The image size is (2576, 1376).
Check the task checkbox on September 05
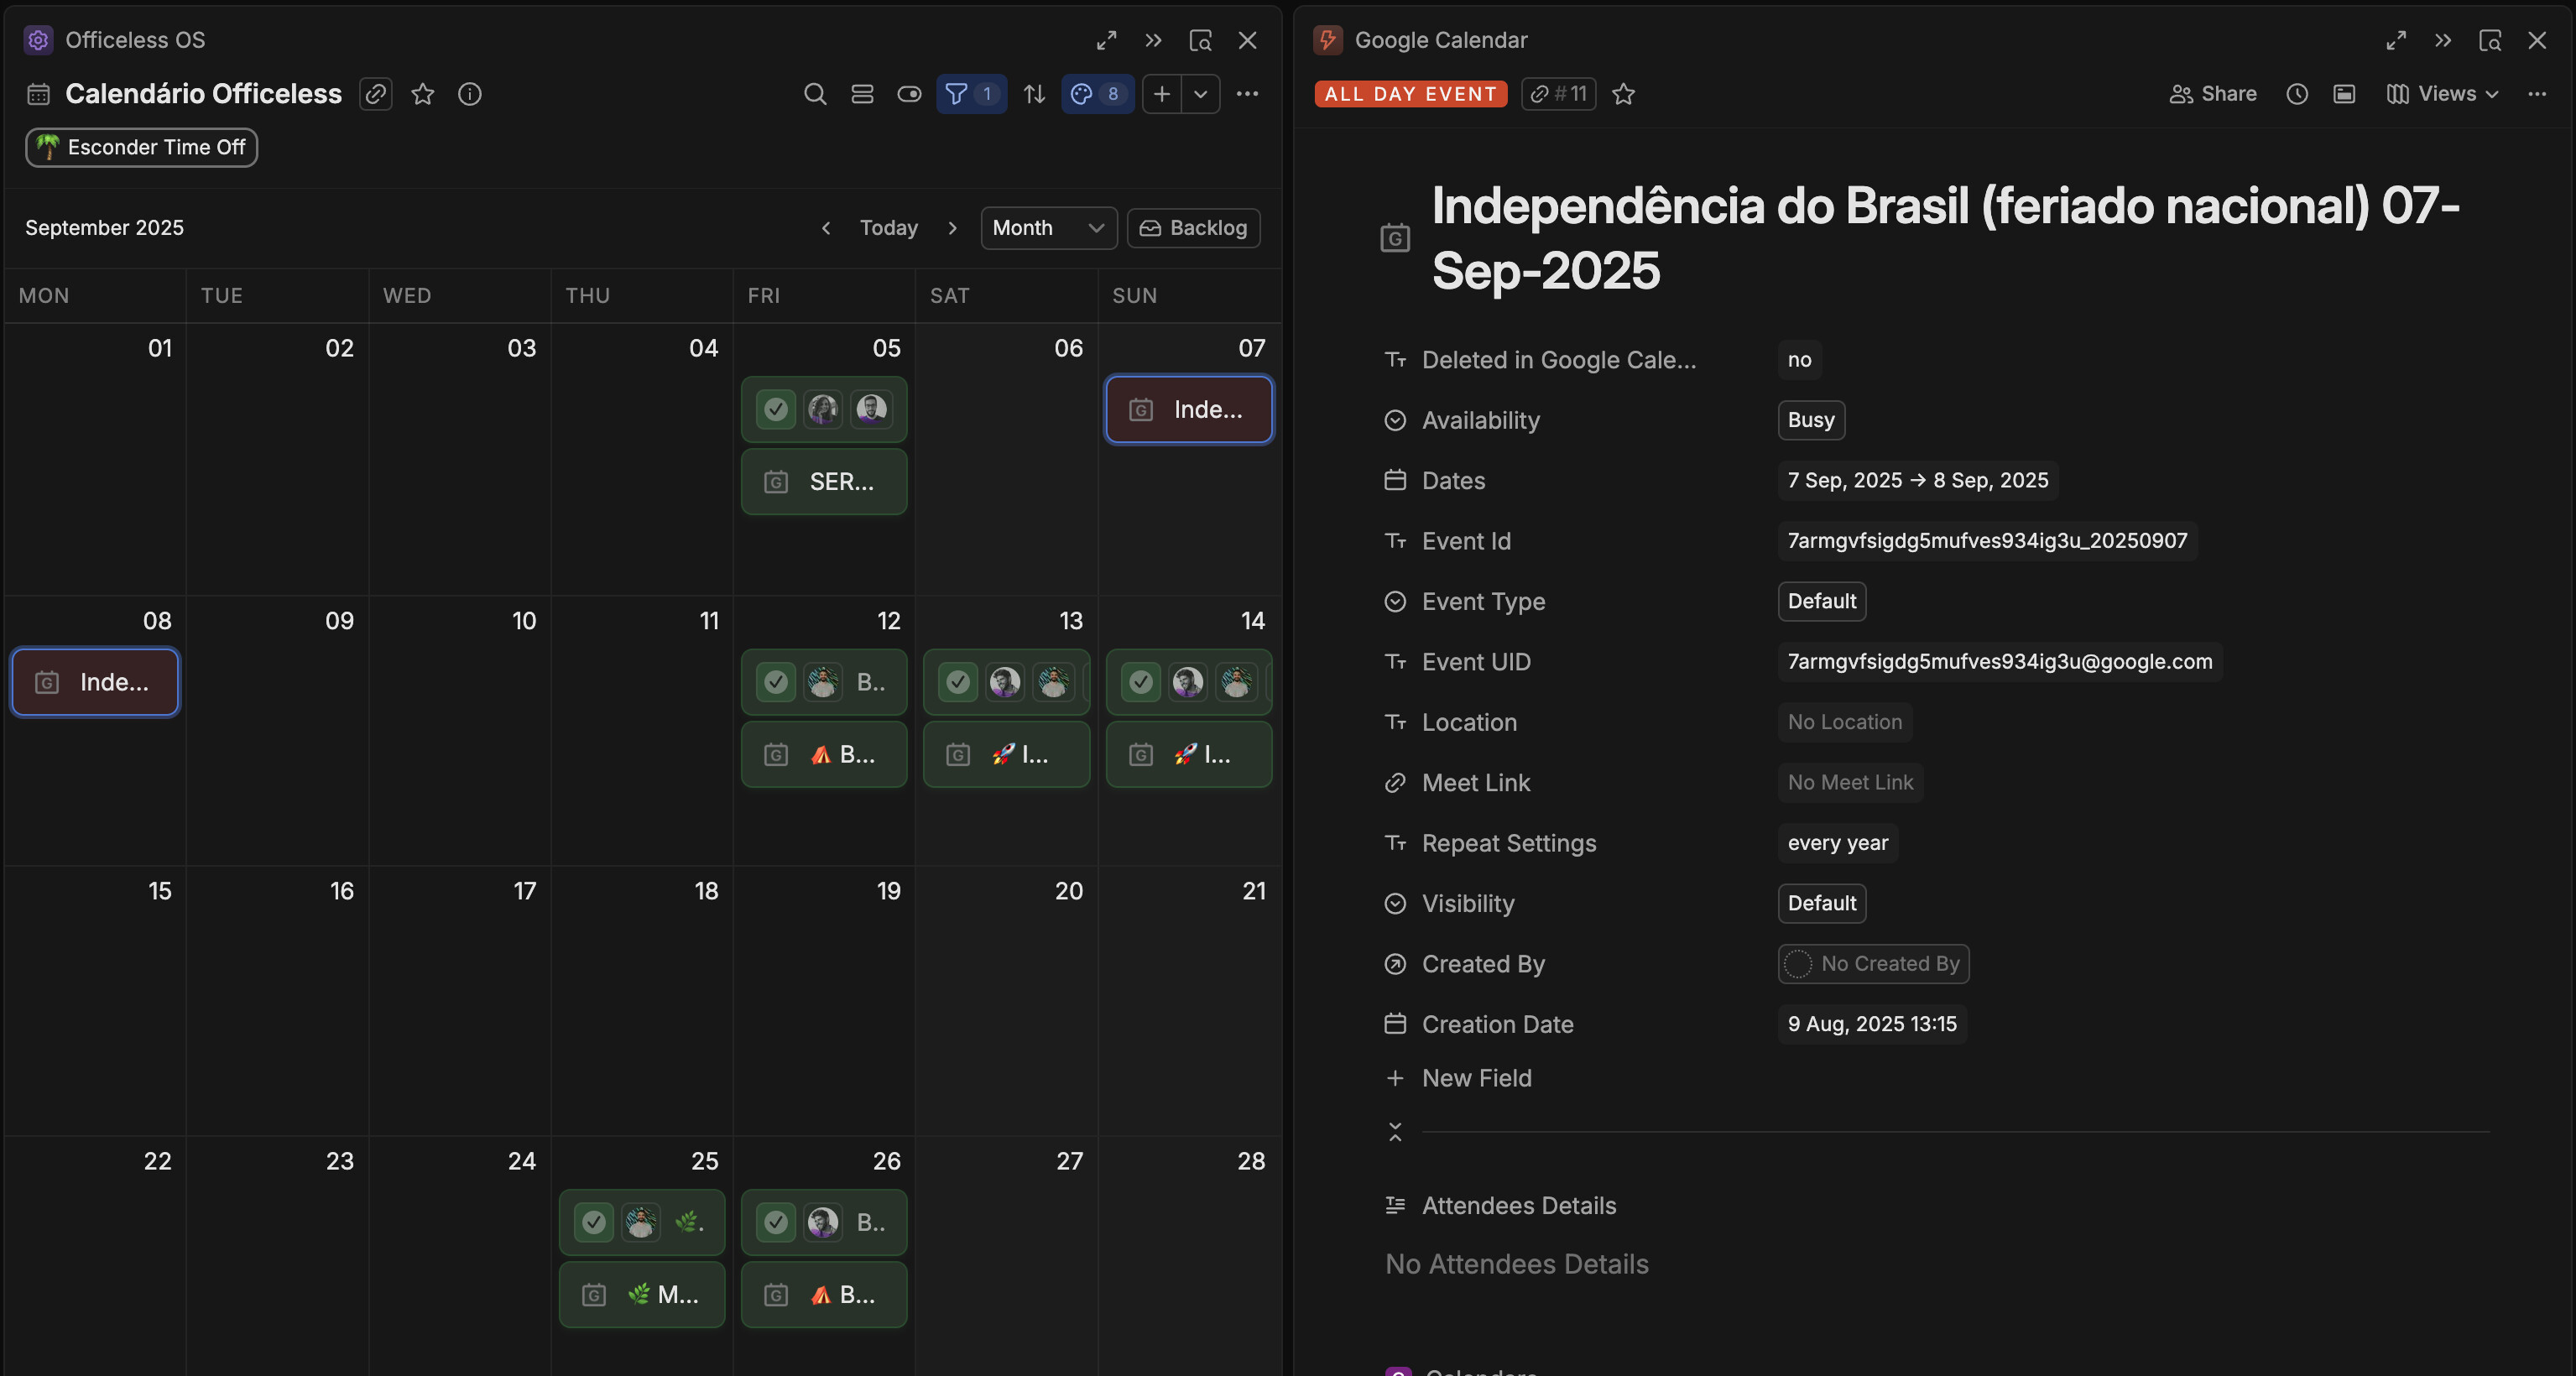[776, 409]
